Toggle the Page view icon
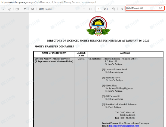The width and height of the screenshot is (166, 127). 121,9
